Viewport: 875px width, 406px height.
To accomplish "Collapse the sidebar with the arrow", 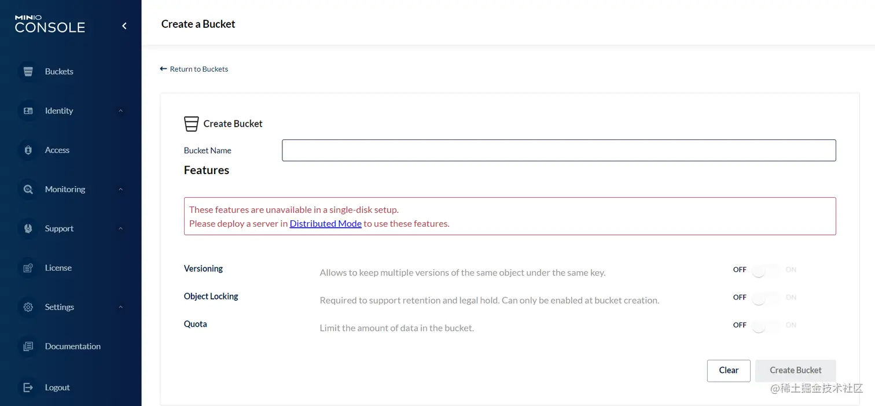I will pyautogui.click(x=124, y=26).
